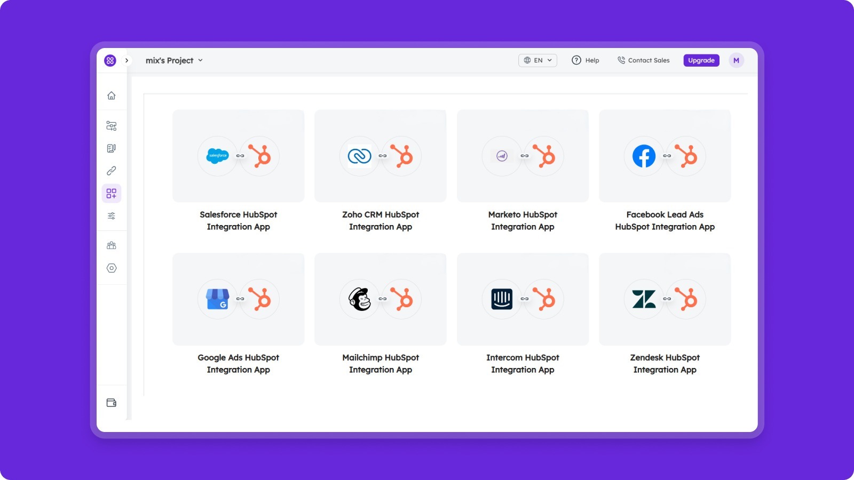Image resolution: width=854 pixels, height=480 pixels.
Task: Click the wallet icon at sidebar bottom
Action: point(111,403)
